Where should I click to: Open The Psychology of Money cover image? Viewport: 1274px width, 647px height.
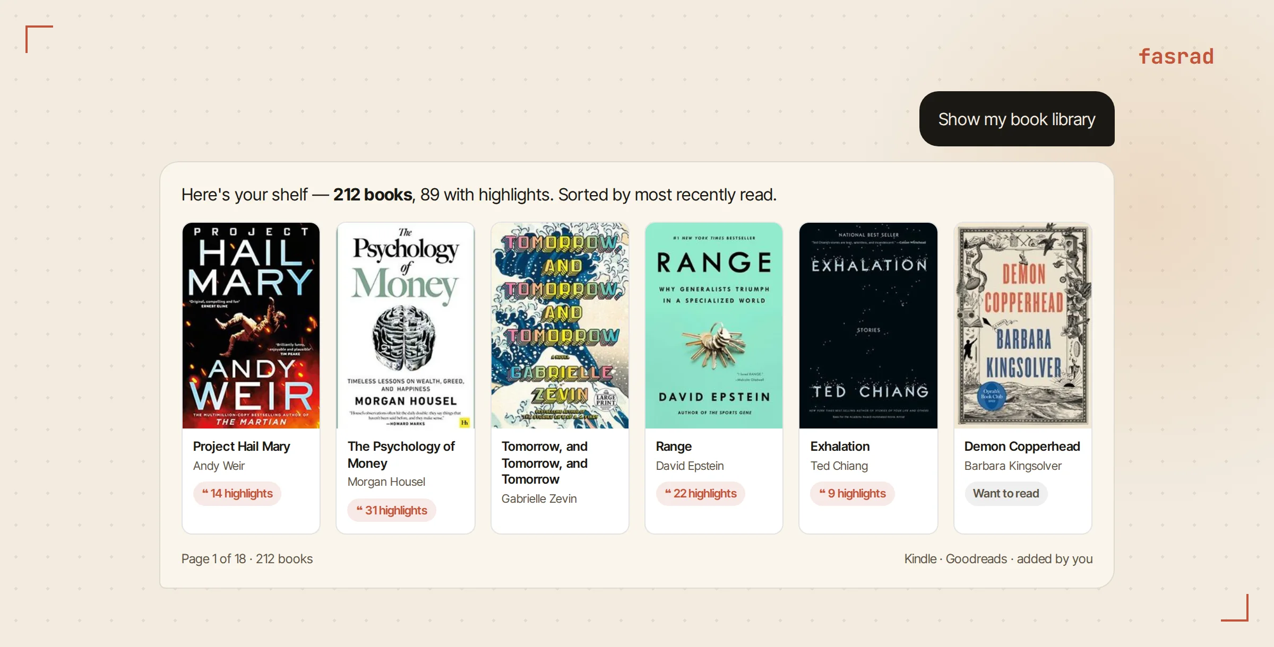click(406, 326)
